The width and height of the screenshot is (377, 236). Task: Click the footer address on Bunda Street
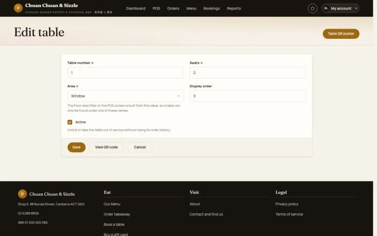click(x=51, y=204)
